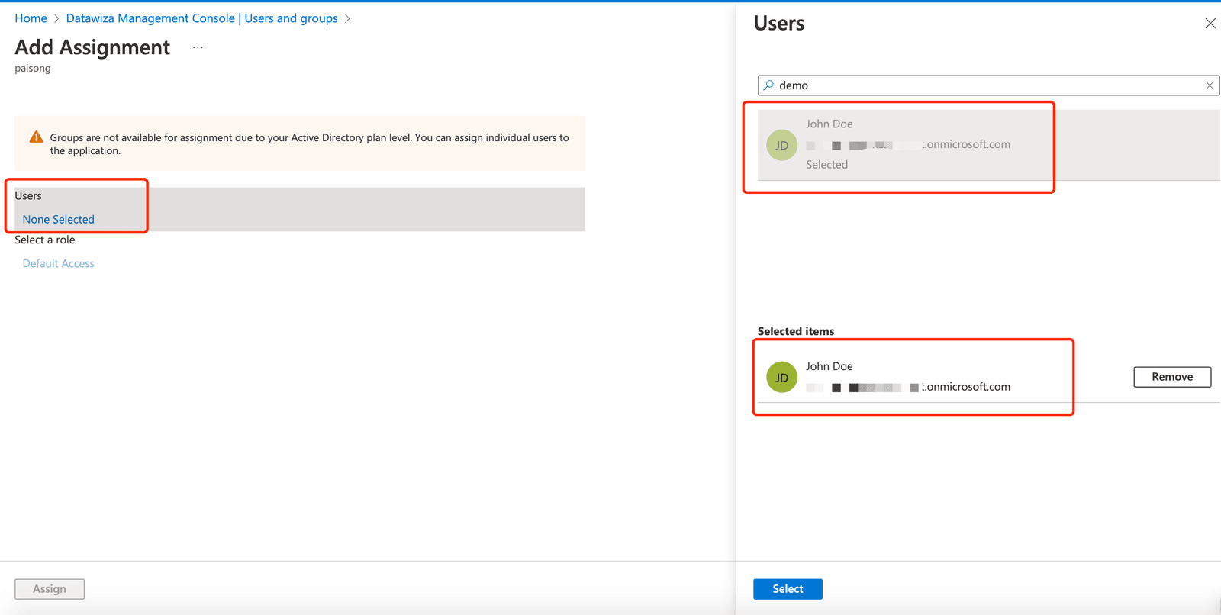Click the None Selected link under Users

[58, 219]
